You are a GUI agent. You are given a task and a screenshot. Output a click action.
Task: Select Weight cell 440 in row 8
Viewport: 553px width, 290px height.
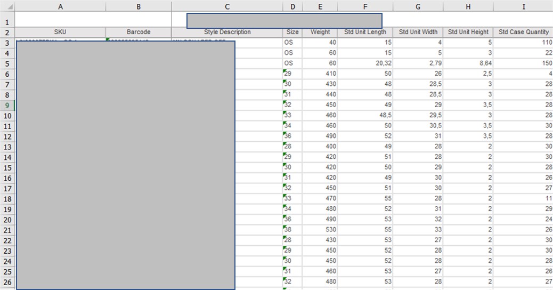[x=320, y=94]
